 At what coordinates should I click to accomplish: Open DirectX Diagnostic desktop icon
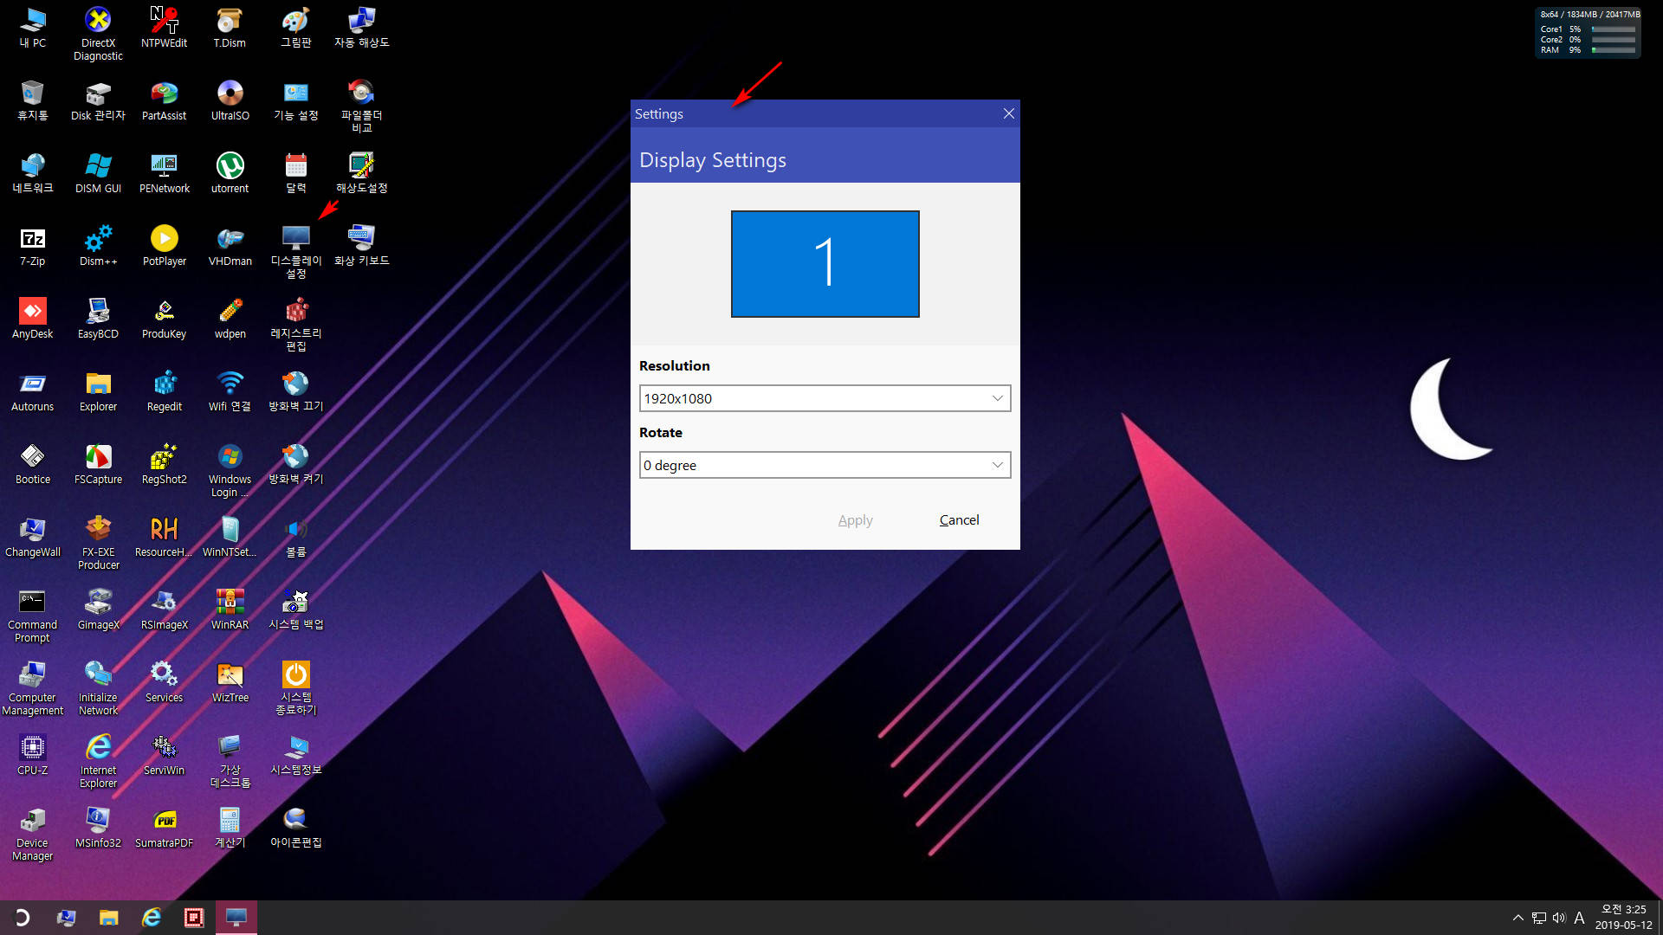point(98,33)
